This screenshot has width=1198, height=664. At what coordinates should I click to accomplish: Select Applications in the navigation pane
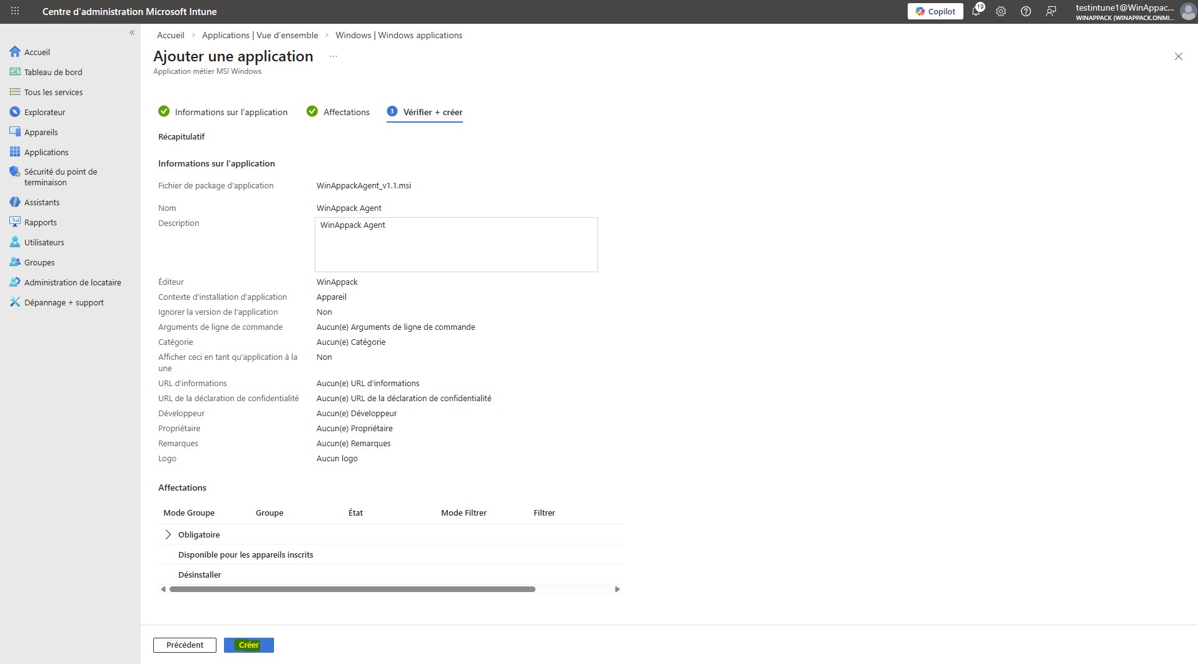point(46,152)
